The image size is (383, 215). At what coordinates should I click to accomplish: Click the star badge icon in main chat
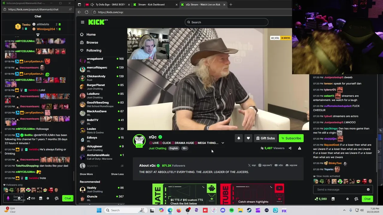tap(356, 199)
